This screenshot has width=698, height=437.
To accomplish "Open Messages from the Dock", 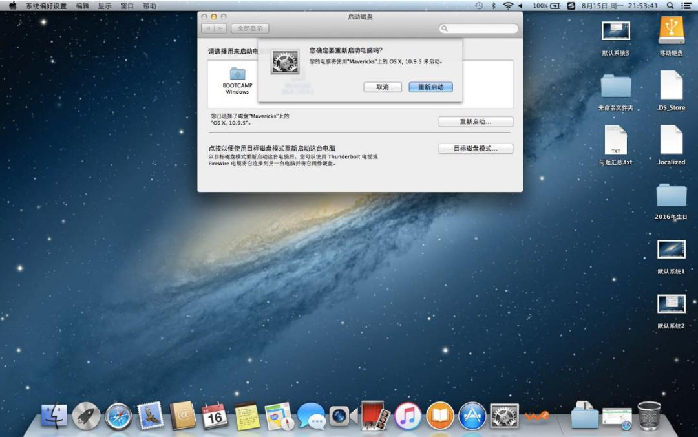I will pyautogui.click(x=311, y=416).
